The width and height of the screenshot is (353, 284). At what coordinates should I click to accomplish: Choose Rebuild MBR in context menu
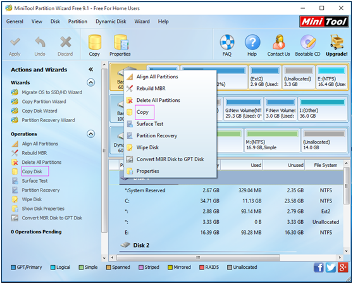coord(170,89)
